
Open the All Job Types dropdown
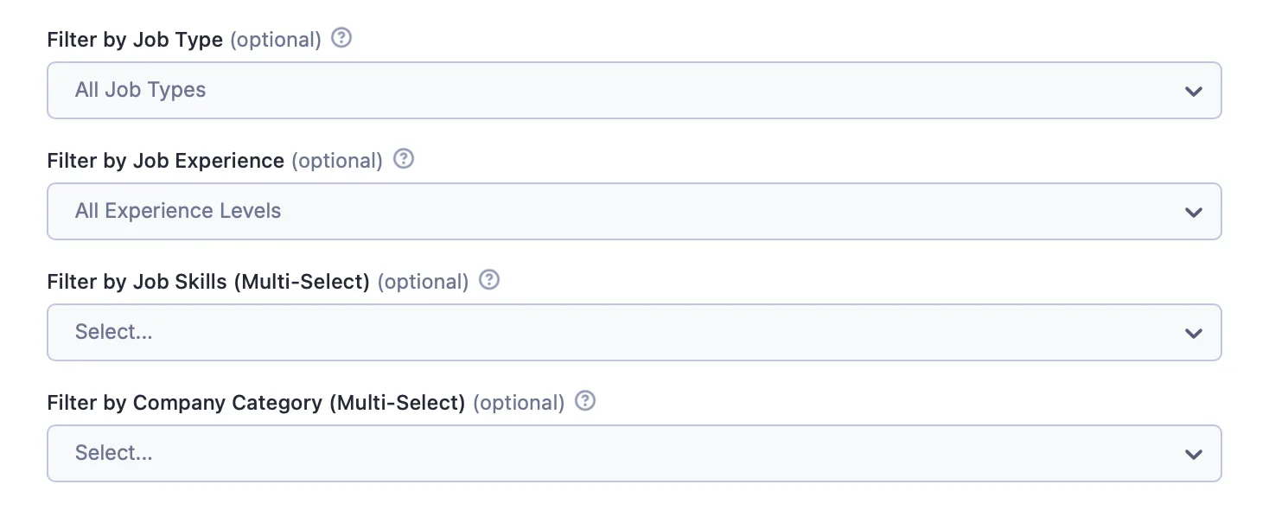coord(605,90)
